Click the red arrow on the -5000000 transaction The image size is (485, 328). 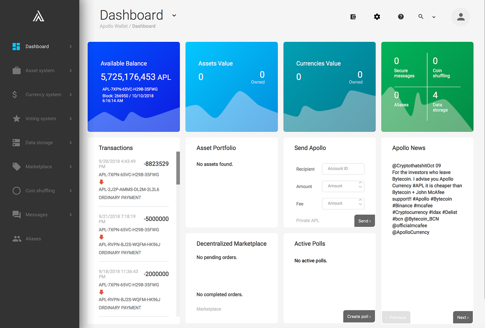(x=102, y=237)
